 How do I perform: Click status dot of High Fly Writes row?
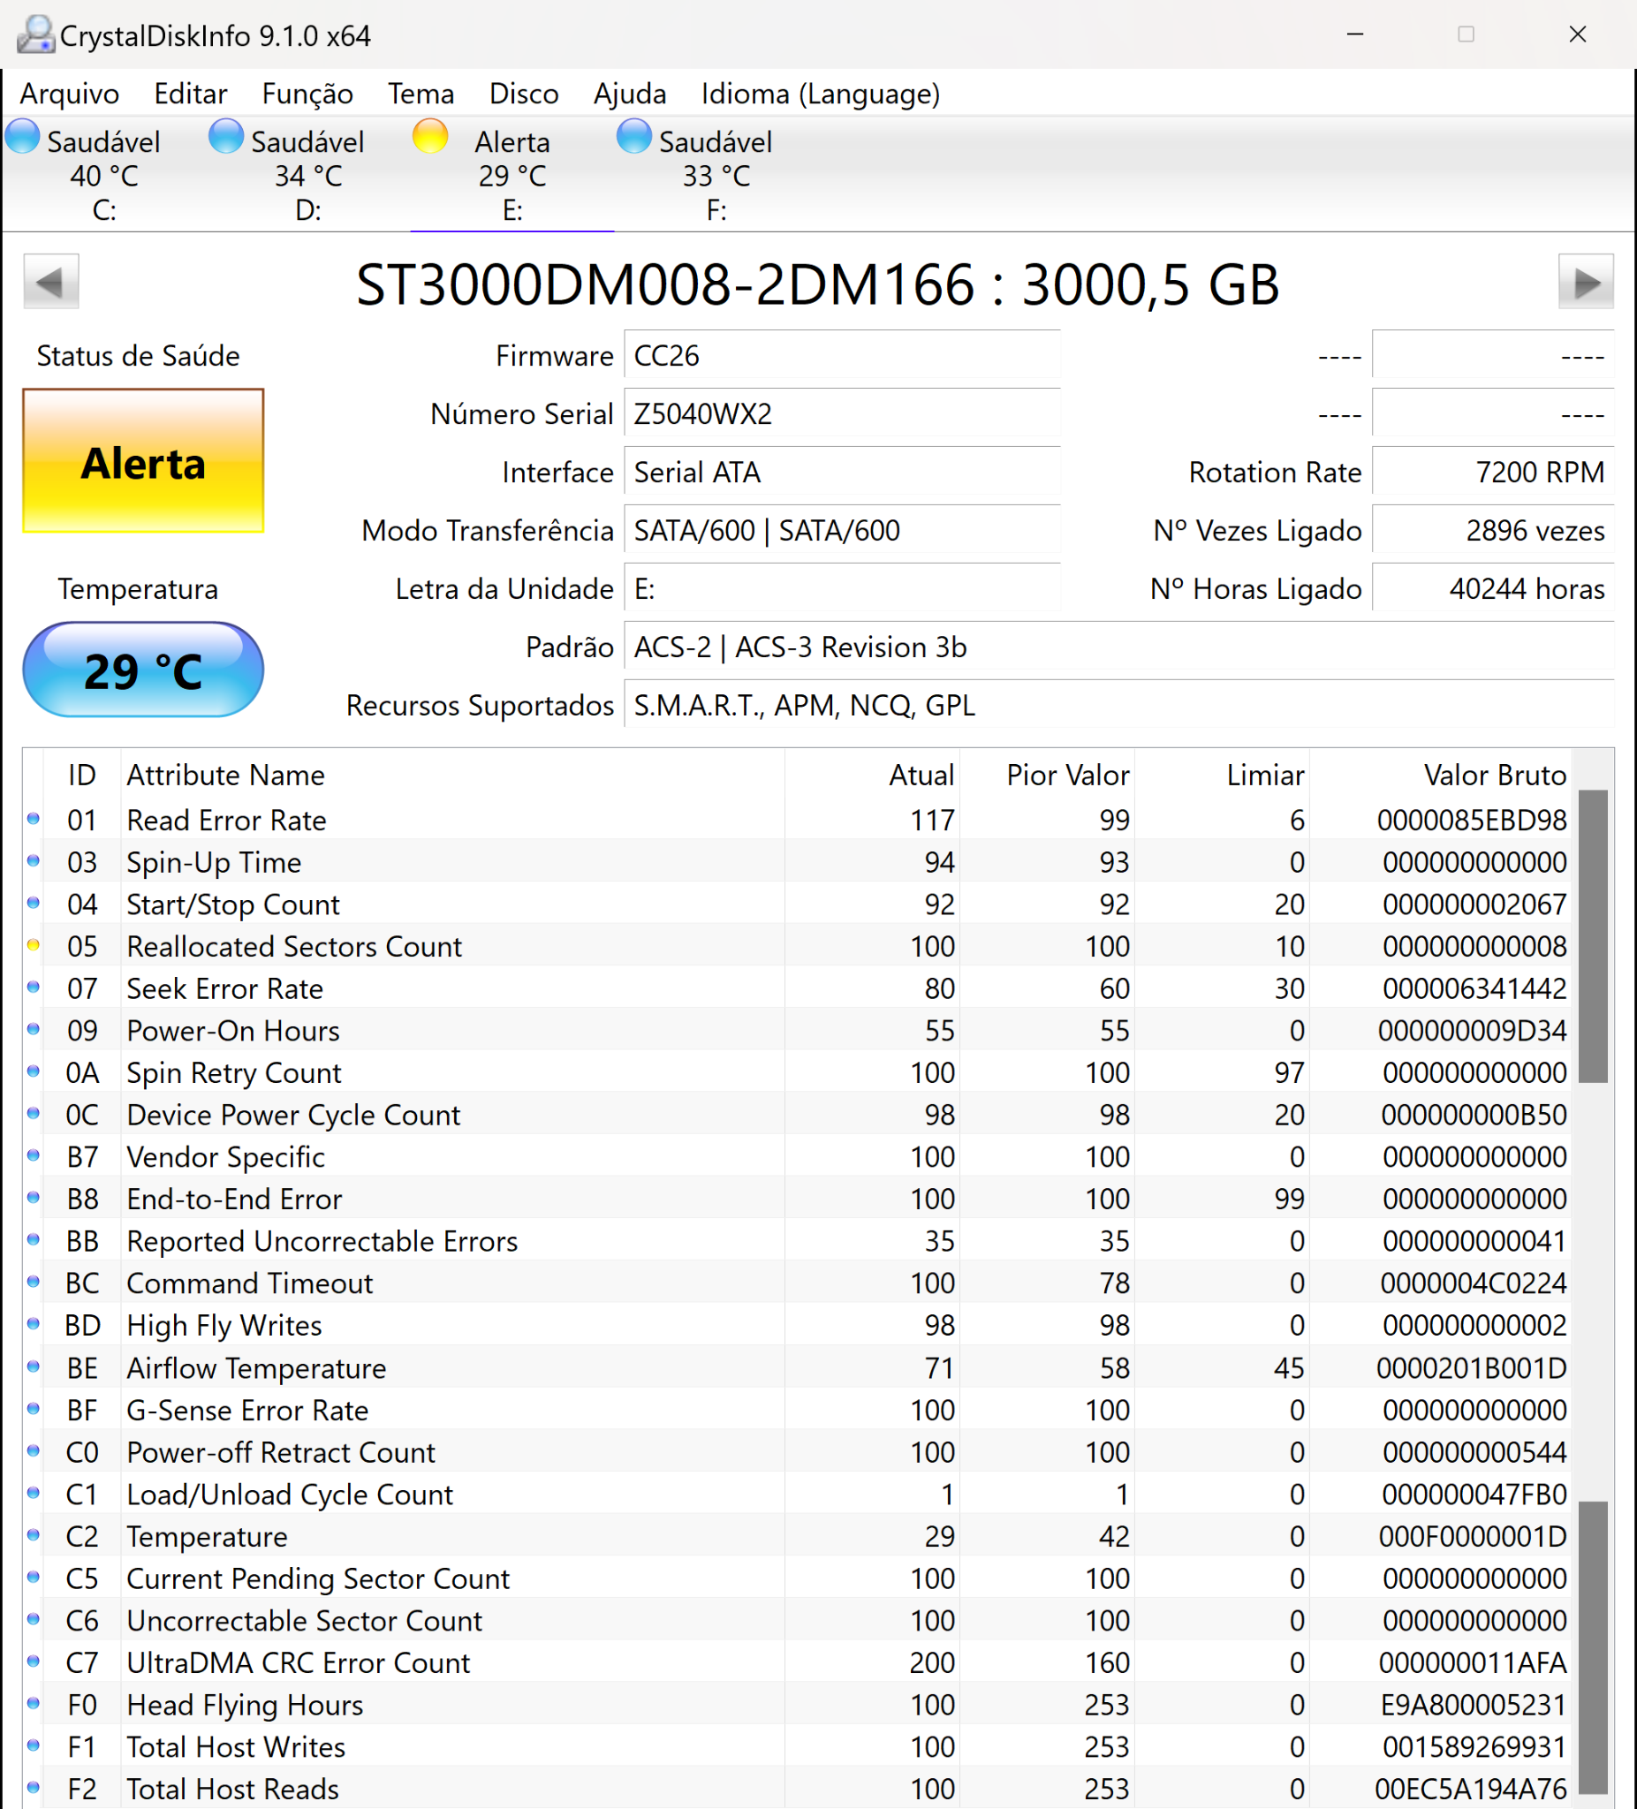34,1324
